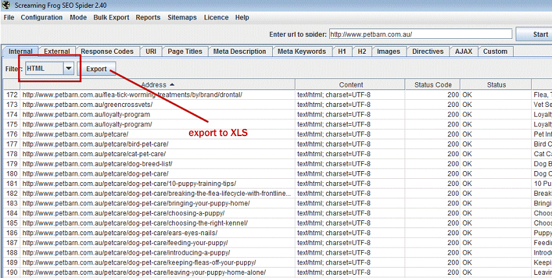Viewport: 552px width, 278px height.
Task: Select the brand/drontal URL in row 172
Action: click(132, 95)
